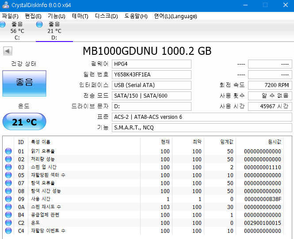Click the features field S.M.A.R.T., NCQ

[x=202, y=128]
